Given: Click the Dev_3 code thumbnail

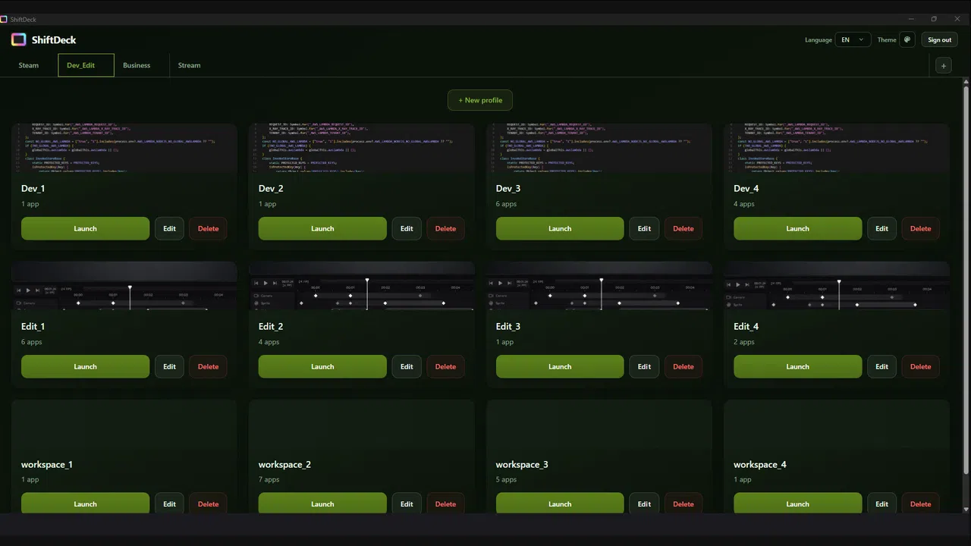Looking at the screenshot, I should pyautogui.click(x=599, y=148).
